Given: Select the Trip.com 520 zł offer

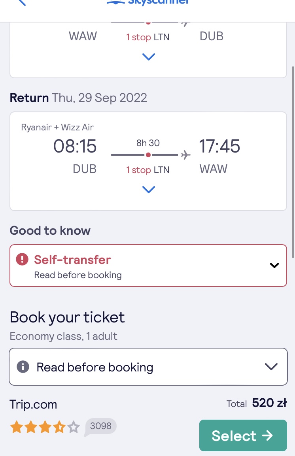Looking at the screenshot, I should click(x=243, y=435).
